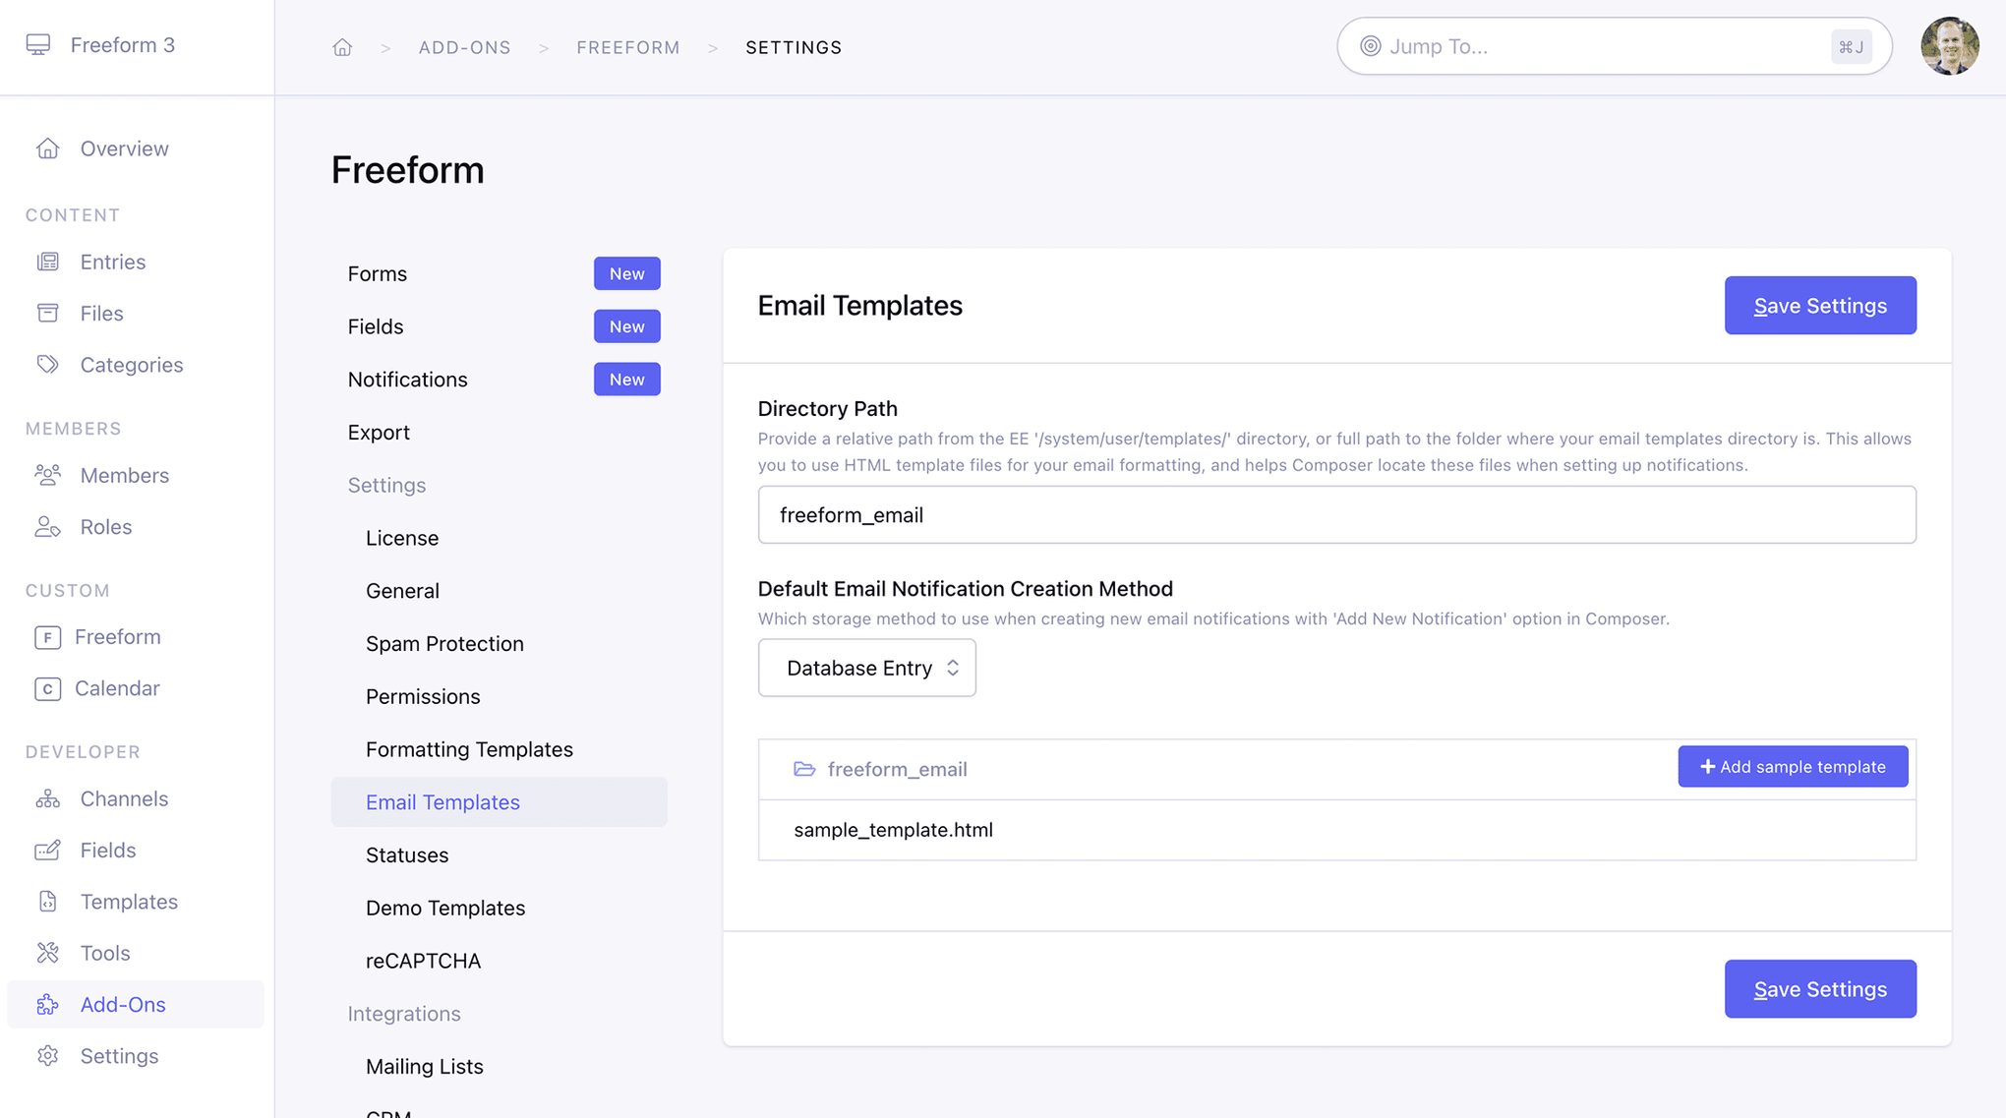Select the Categories tag icon
The width and height of the screenshot is (2006, 1118).
coord(48,364)
